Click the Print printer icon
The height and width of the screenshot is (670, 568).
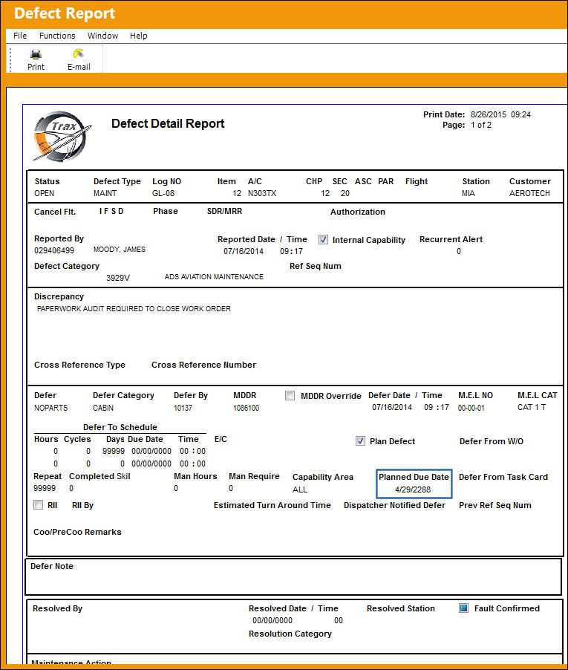(x=36, y=54)
